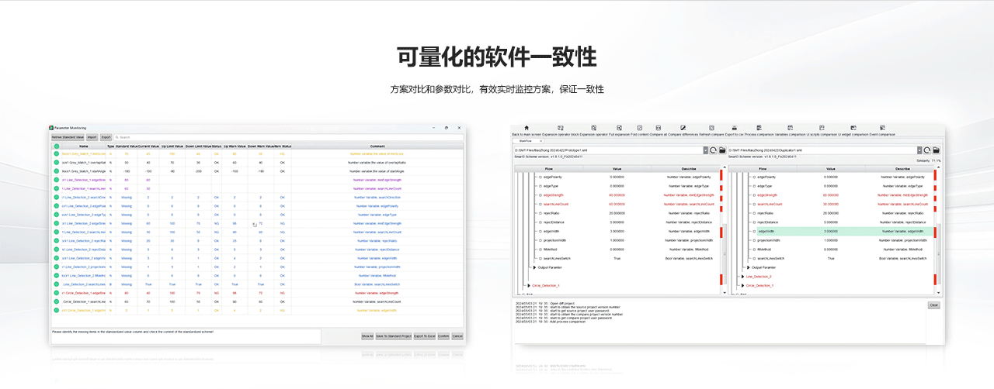
Task: Open folder browse icon for Duplicator1.xml path
Action: (937, 150)
